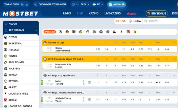The image size is (178, 108).
Task: Open Beysbol in the sidebar
Action: (x=21, y=81)
